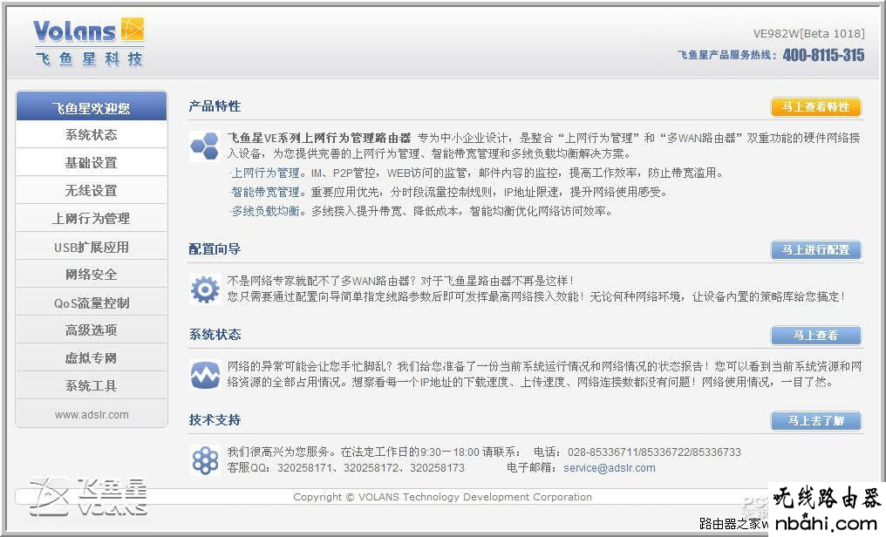886x537 pixels.
Task: Click the orange 马上查看特性 button
Action: (816, 107)
